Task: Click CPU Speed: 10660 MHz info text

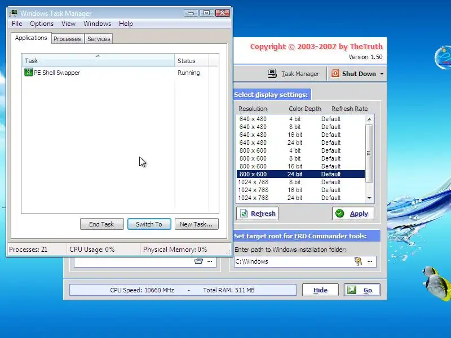Action: [x=142, y=290]
